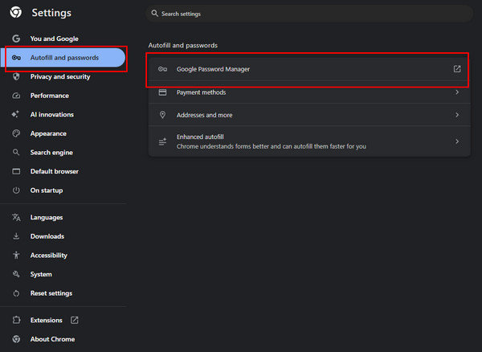Open Enhanced autofill chevron arrow
The height and width of the screenshot is (352, 482).
[457, 141]
